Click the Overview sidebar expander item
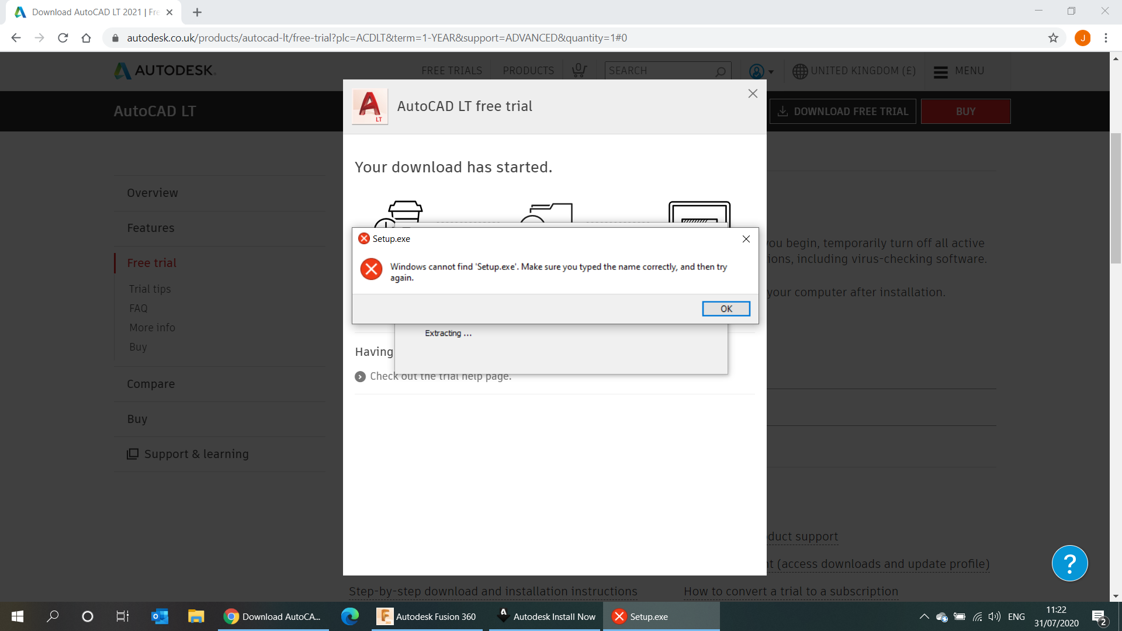 click(152, 193)
